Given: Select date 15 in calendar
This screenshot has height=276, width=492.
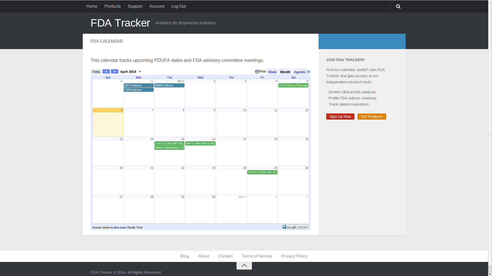Looking at the screenshot, I should click(x=183, y=139).
